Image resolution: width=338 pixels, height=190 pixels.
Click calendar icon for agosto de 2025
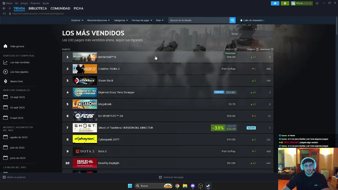click(x=5, y=137)
